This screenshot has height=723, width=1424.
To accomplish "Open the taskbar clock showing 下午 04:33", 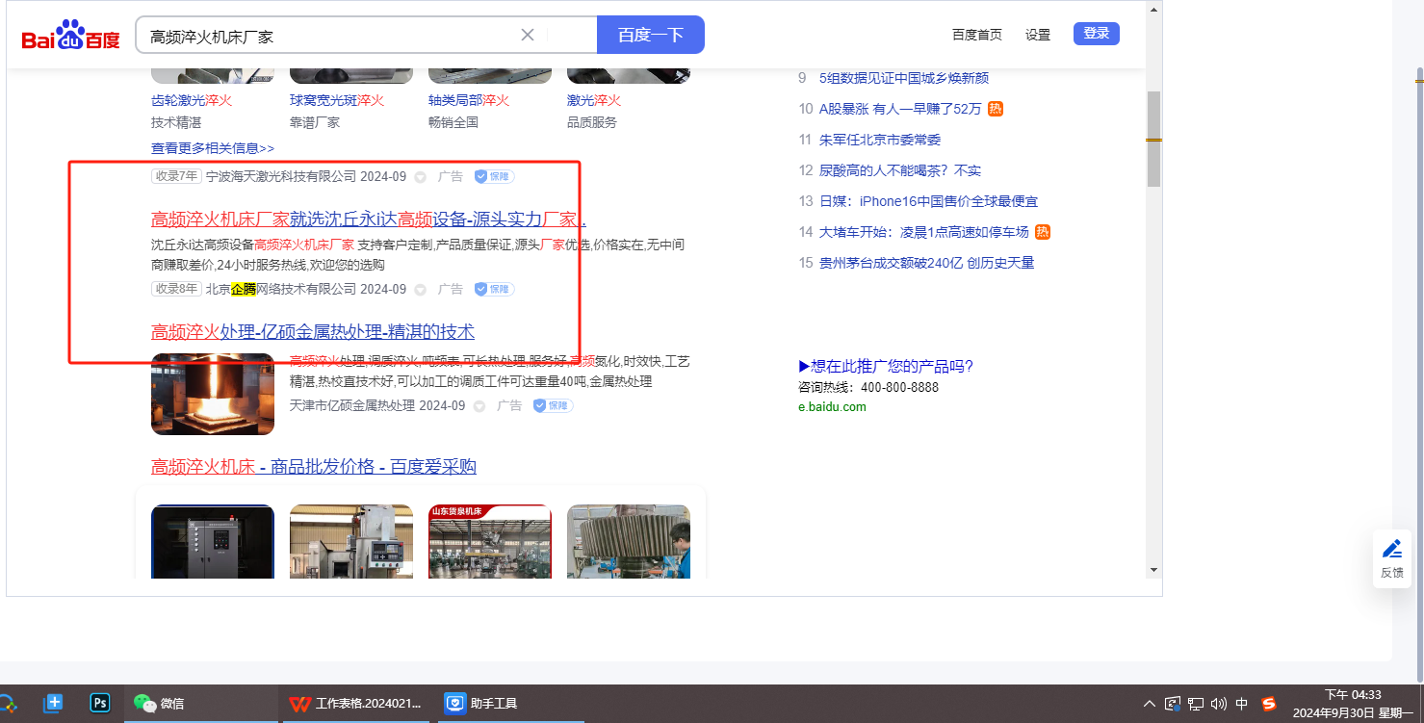I will click(x=1354, y=704).
